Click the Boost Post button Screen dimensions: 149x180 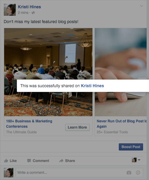(131, 147)
